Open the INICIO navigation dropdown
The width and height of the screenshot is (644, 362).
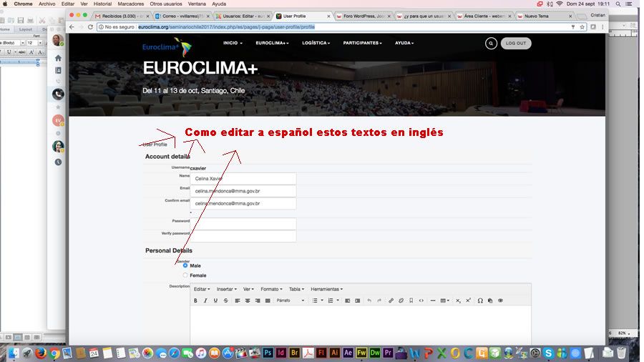(x=233, y=43)
